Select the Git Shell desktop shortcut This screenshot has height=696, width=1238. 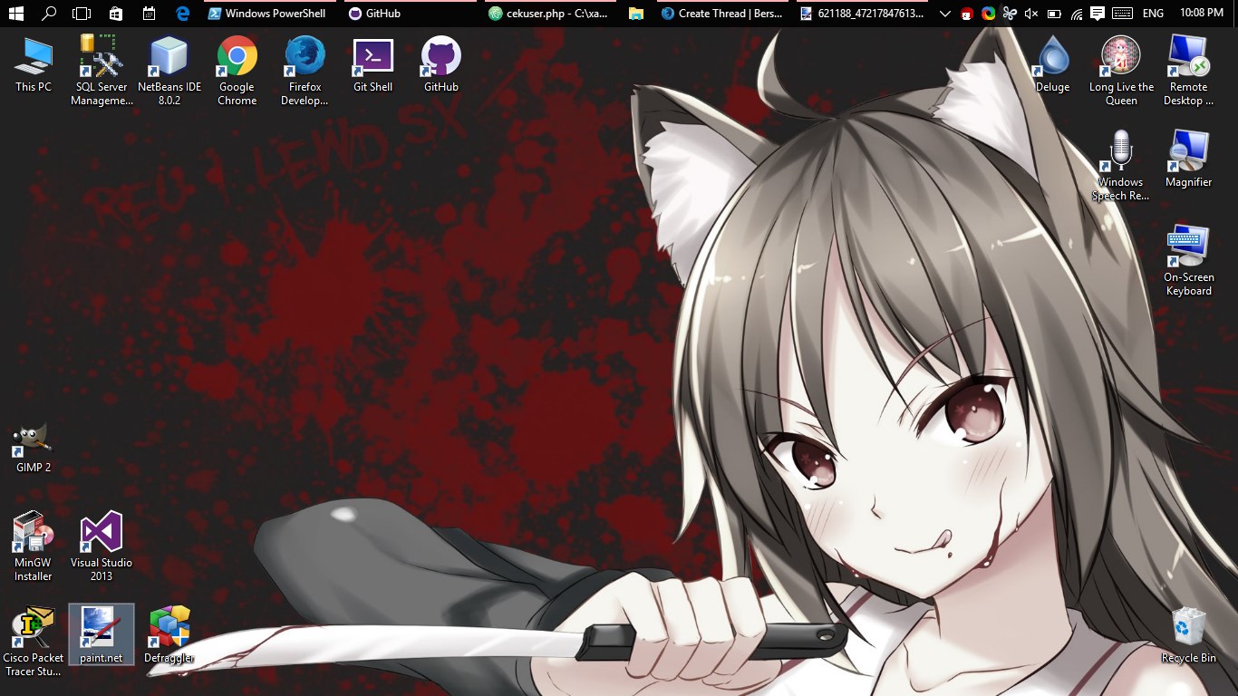pyautogui.click(x=373, y=64)
